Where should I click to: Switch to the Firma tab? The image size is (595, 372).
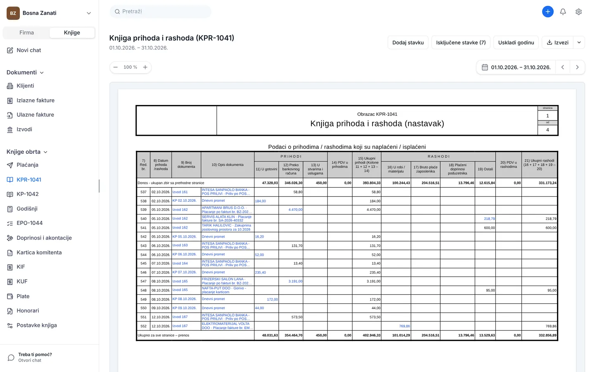[x=26, y=33]
